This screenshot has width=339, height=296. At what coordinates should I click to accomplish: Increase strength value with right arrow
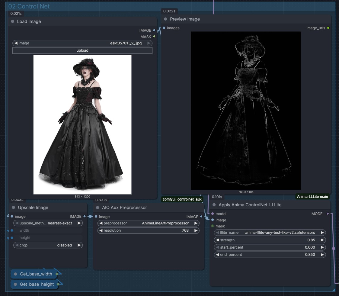(x=322, y=240)
